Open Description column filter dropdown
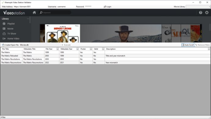This screenshot has width=211, height=119. [209, 49]
